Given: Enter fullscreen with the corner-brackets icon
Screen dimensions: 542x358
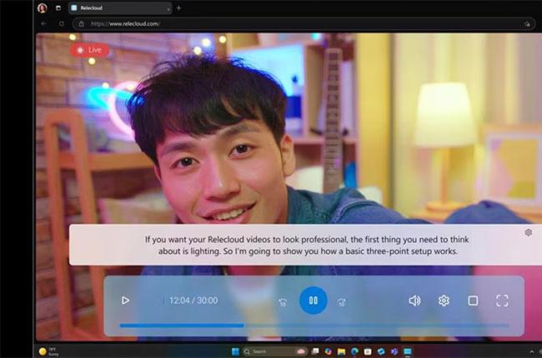Looking at the screenshot, I should [x=502, y=301].
